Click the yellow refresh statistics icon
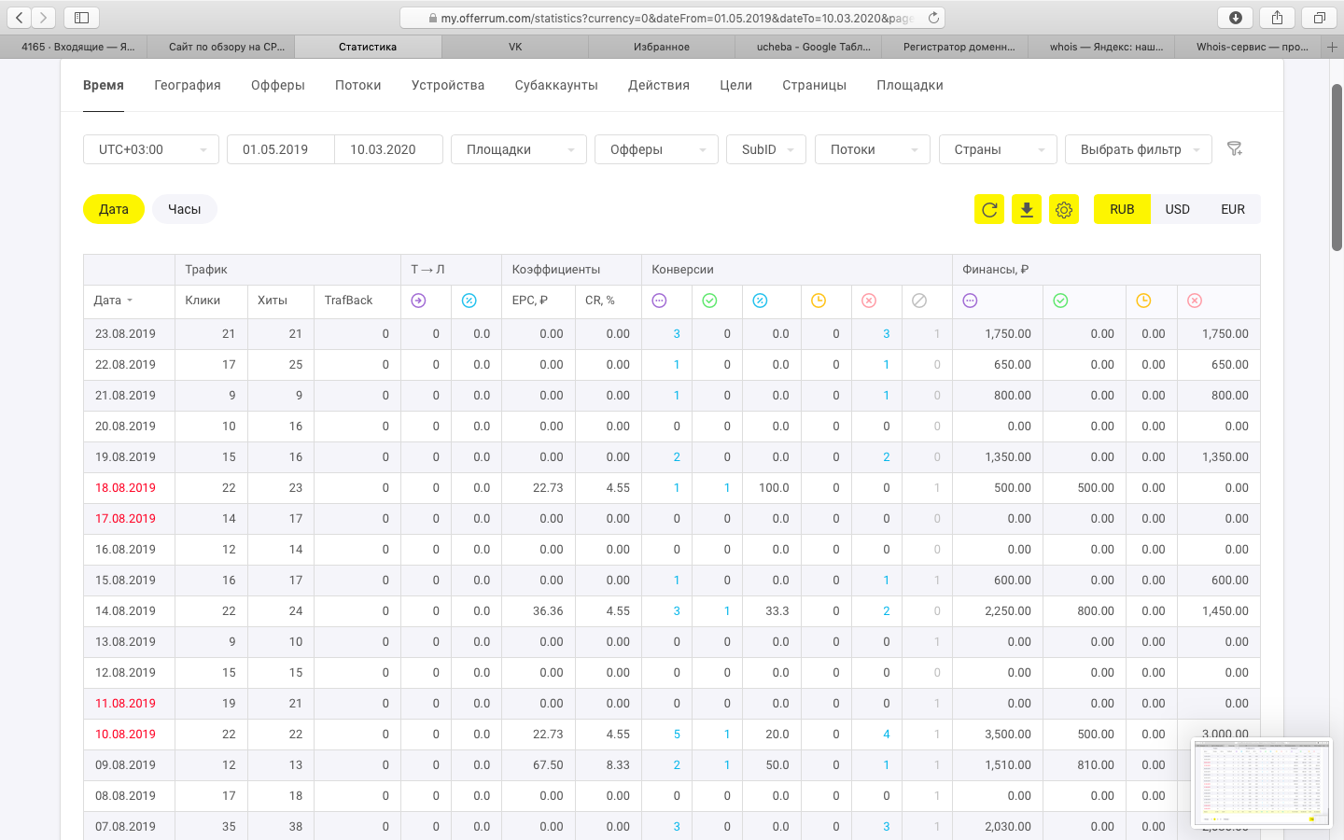This screenshot has height=840, width=1344. click(x=989, y=210)
